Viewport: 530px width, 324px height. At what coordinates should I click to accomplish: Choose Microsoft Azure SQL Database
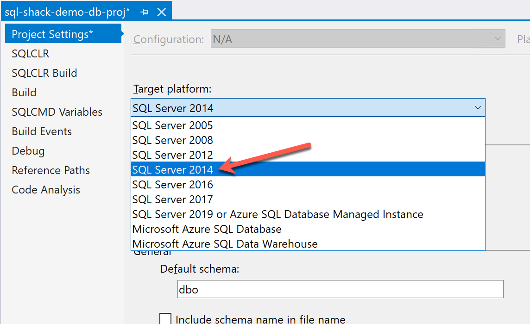(207, 229)
